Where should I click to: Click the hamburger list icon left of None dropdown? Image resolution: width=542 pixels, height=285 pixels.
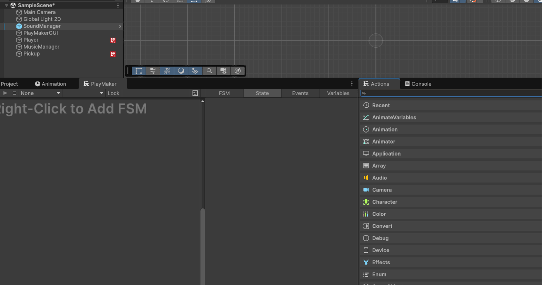[x=14, y=93]
